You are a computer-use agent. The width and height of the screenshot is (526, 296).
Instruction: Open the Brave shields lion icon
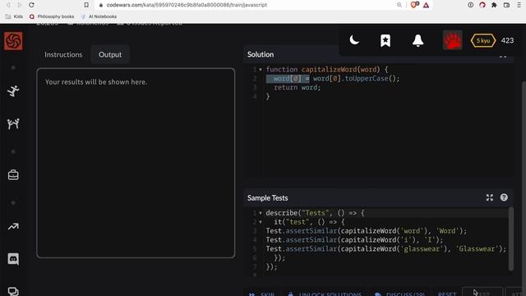pos(414,5)
